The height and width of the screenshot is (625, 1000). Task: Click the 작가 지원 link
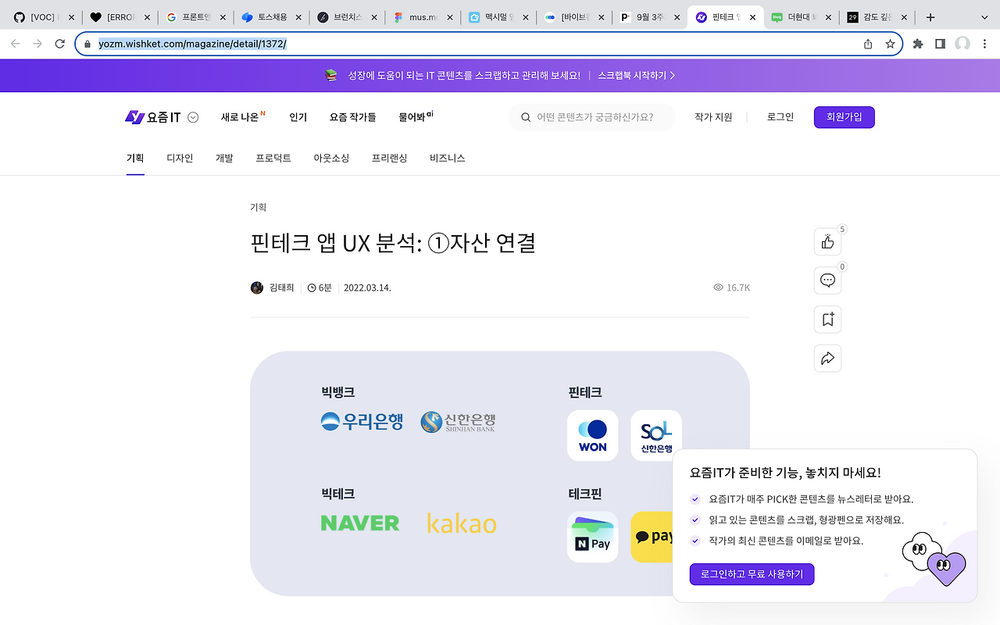[713, 117]
